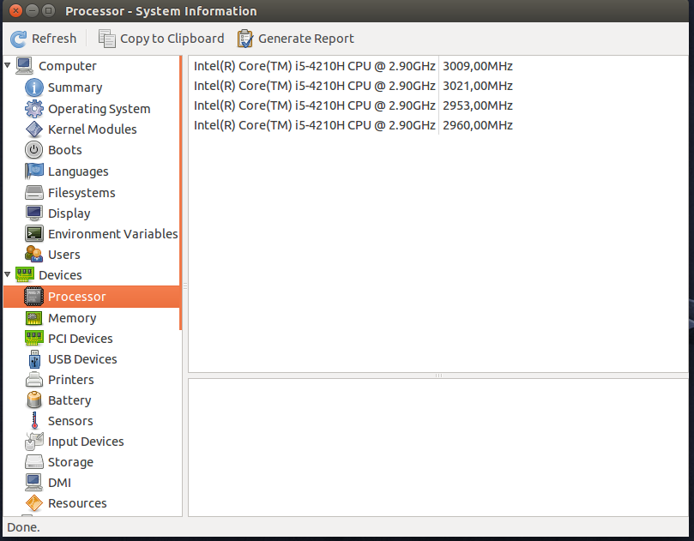
Task: Select processor row showing 2953,00MHz
Action: [438, 105]
